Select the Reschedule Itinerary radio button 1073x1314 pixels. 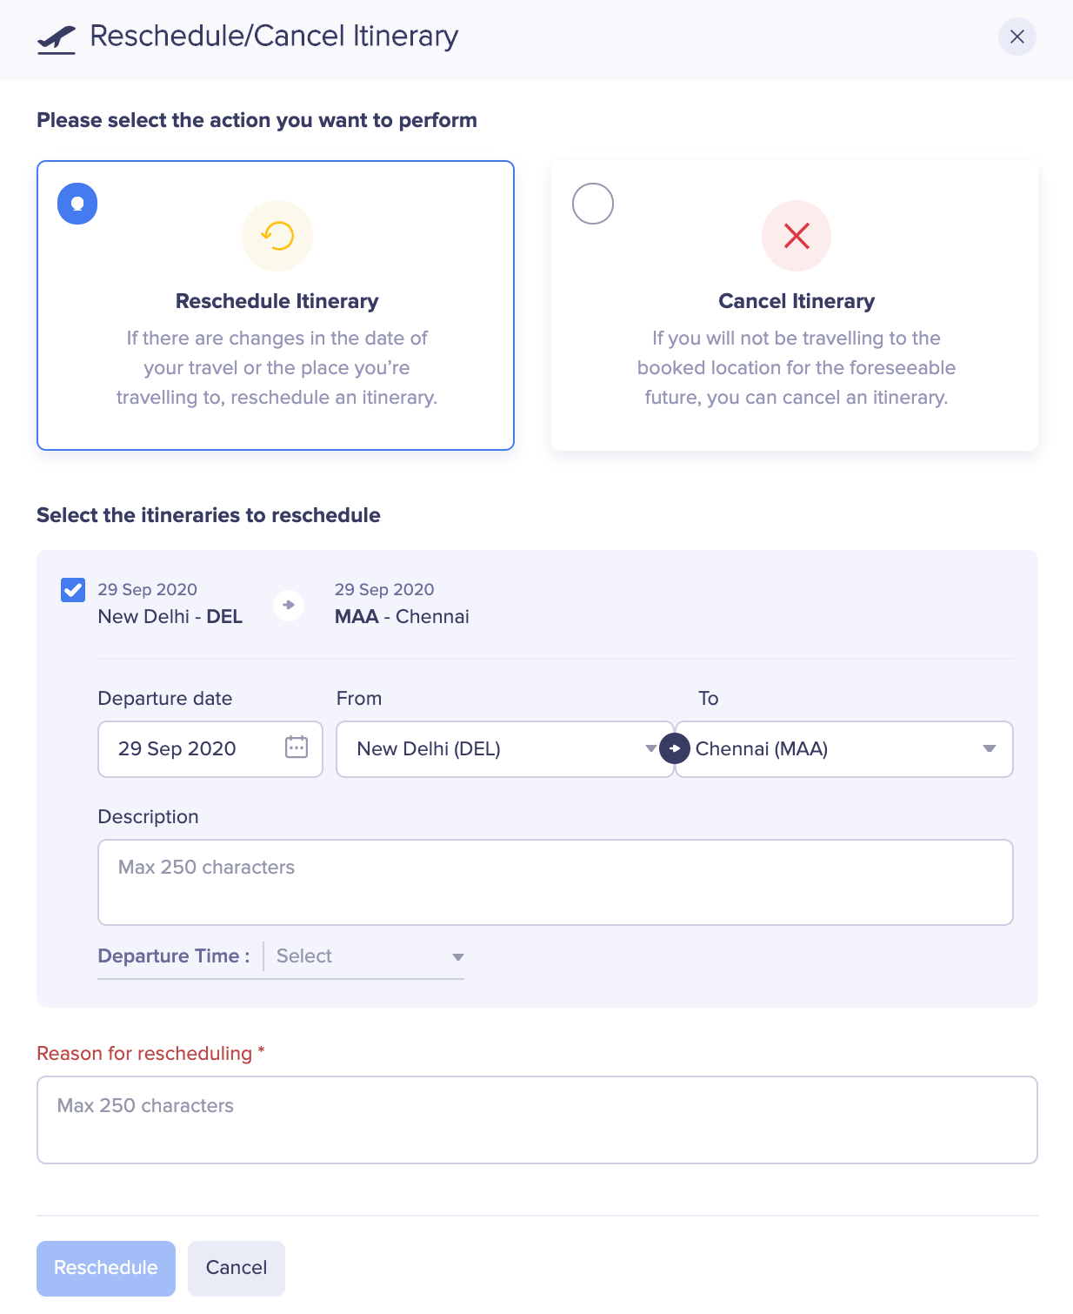[x=77, y=203]
